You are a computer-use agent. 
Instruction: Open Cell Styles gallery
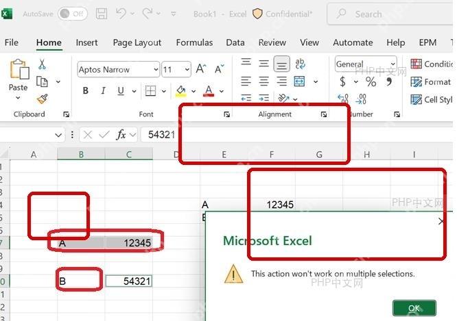[x=431, y=100]
